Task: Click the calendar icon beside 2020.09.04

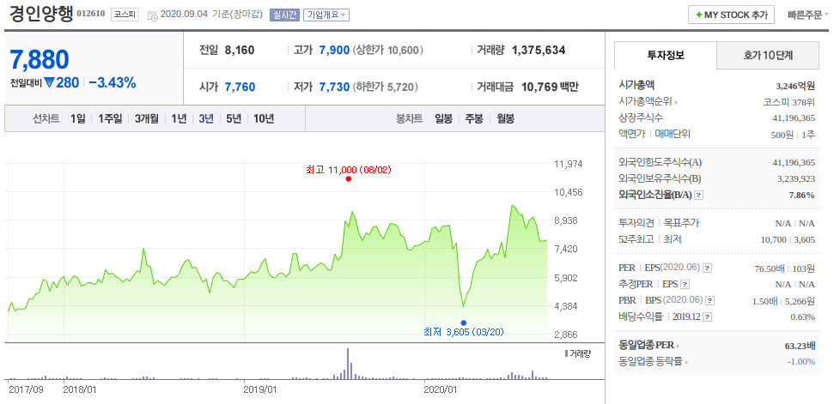Action: [152, 15]
